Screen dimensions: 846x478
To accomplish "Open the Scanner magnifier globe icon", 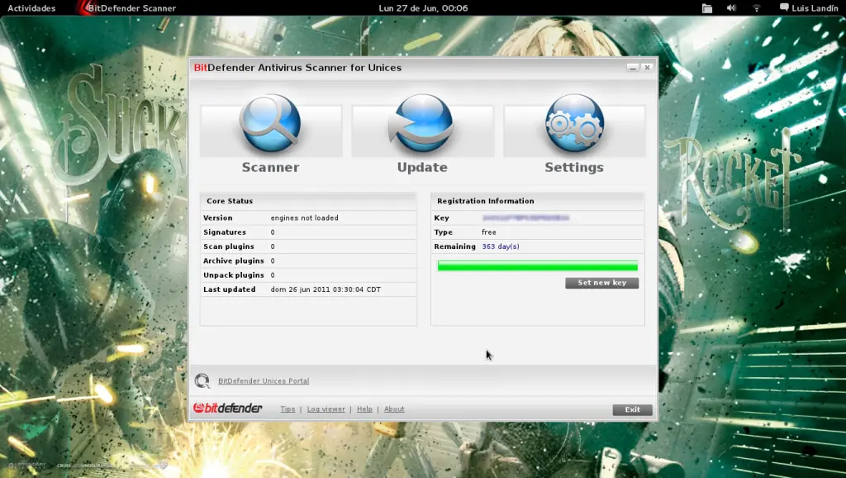I will pos(270,124).
